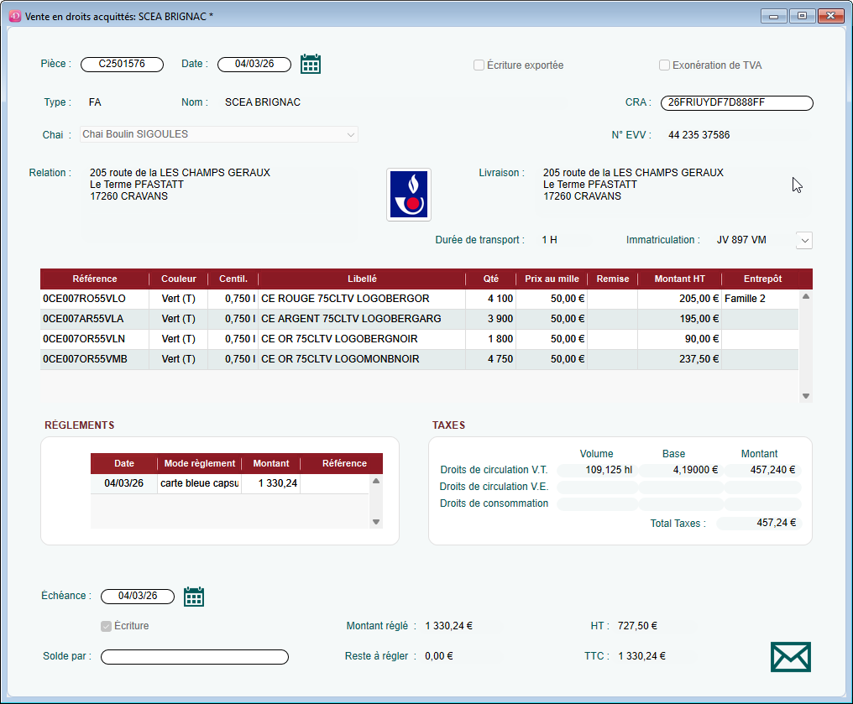Open the Immatriculation dropdown arrow

coord(803,240)
